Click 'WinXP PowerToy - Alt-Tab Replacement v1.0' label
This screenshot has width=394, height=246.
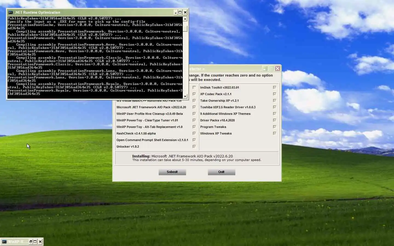[149, 127]
